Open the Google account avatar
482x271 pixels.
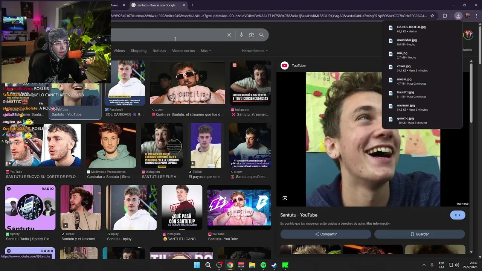(x=468, y=35)
